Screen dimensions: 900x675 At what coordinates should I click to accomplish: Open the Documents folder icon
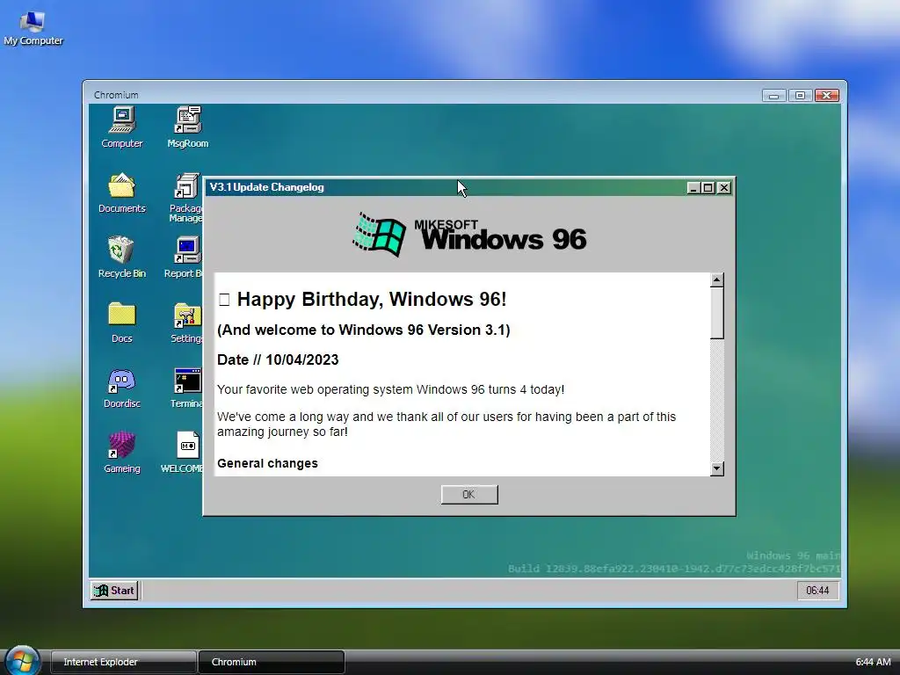121,192
